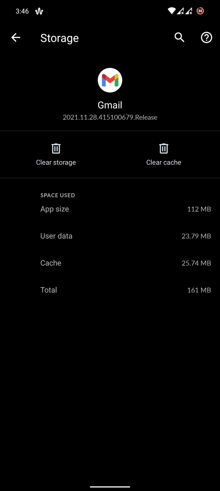Open help via the question mark icon
The height and width of the screenshot is (491, 220).
[206, 38]
